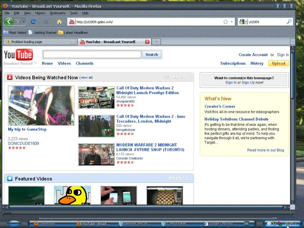304x228 pixels.
Task: Open Control Panel from taskbar
Action: (178, 224)
